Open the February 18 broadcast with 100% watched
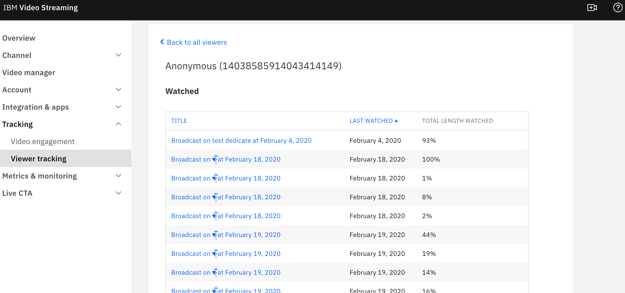This screenshot has width=625, height=293. coord(226,159)
